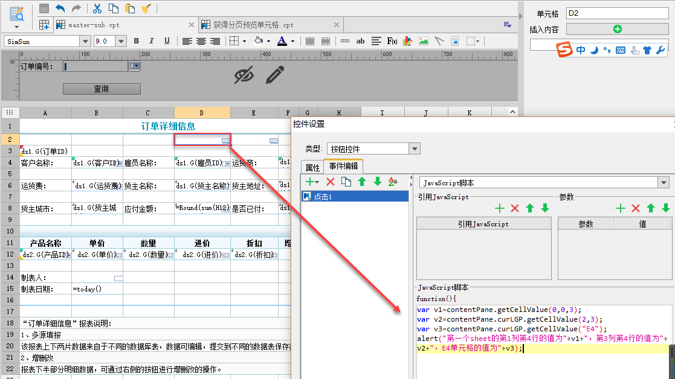675x379 pixels.
Task: Close the 获得分页预览单元格.cpt tab
Action: pos(337,25)
